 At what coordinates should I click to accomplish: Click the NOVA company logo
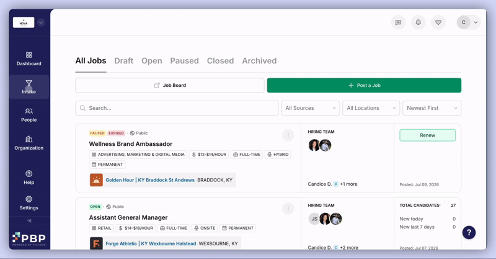[24, 22]
